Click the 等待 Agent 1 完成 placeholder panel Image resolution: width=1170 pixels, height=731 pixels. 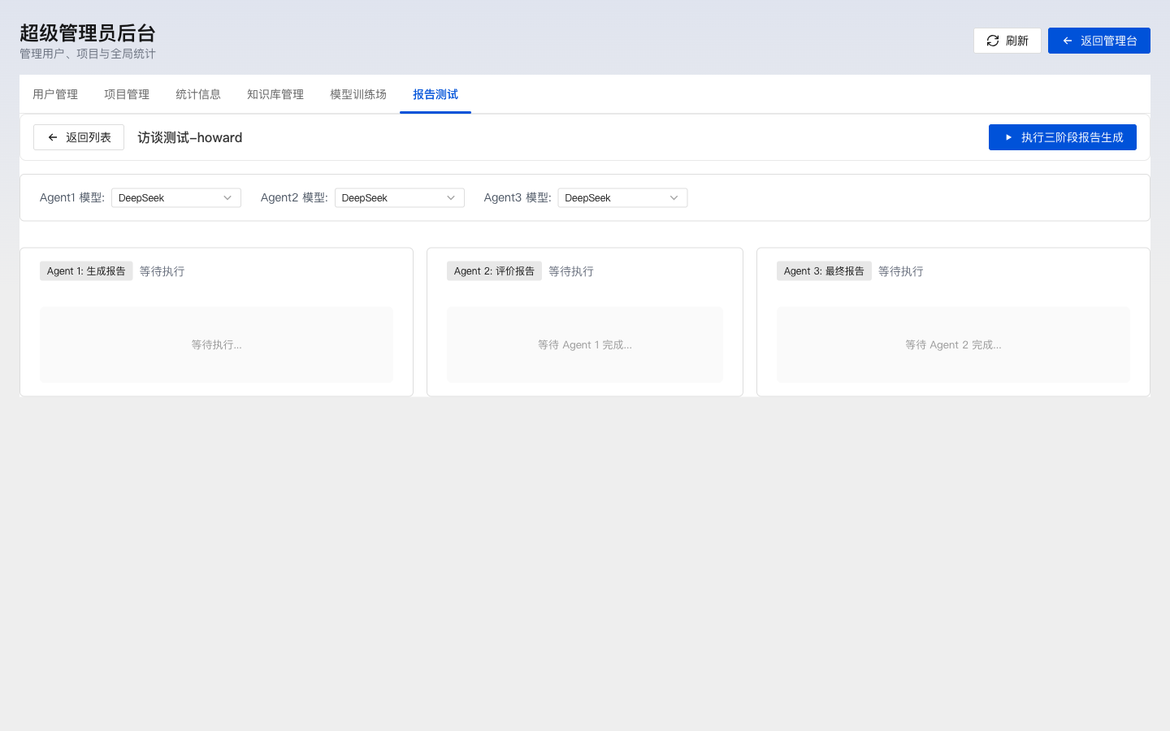(585, 344)
